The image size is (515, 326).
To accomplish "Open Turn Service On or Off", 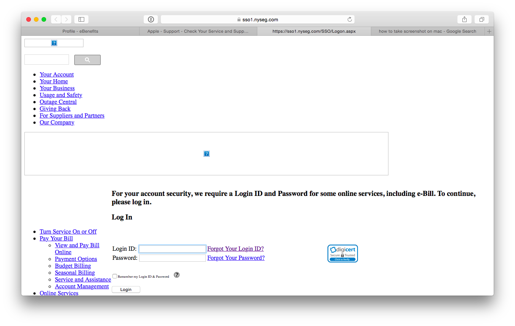I will pos(68,232).
